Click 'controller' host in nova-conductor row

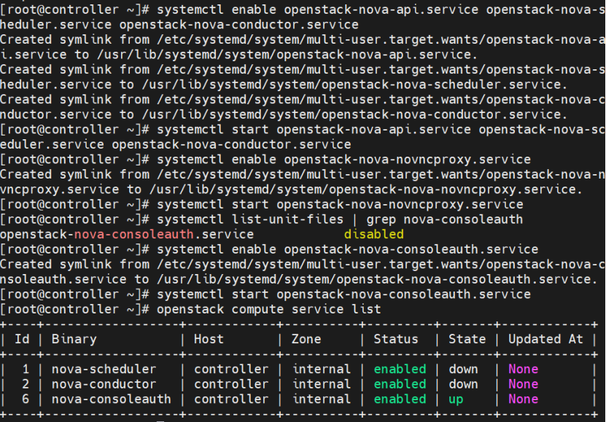(x=231, y=384)
